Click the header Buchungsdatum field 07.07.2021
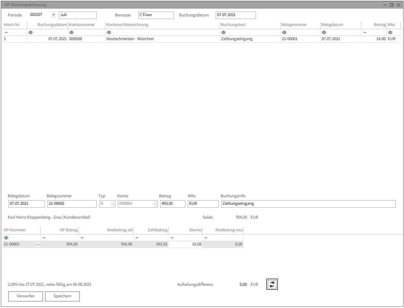404x308 pixels. 236,15
